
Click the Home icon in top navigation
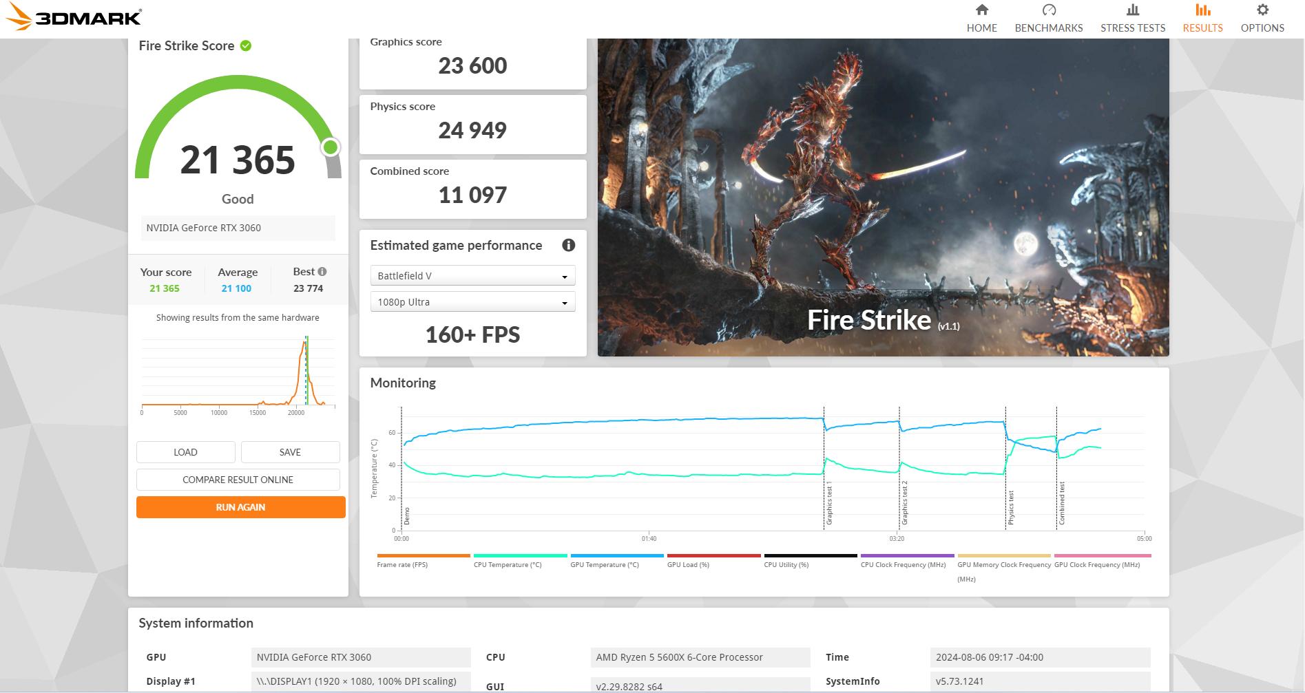pos(981,10)
